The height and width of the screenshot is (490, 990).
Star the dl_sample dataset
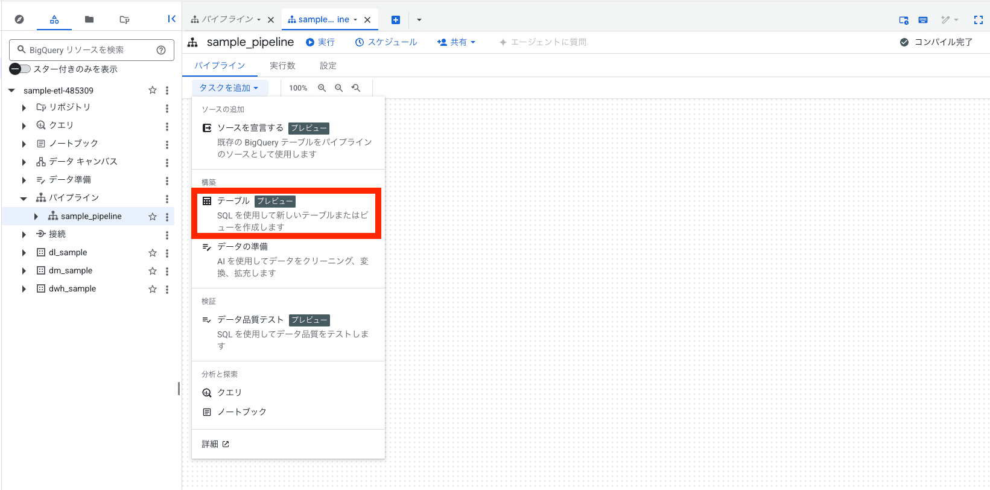(x=153, y=253)
